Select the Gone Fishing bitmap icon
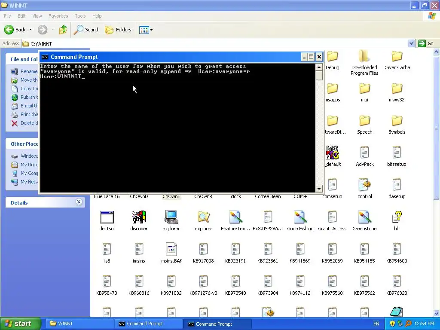 coord(300,217)
